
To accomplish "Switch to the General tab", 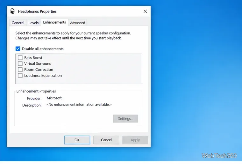I will [x=18, y=23].
